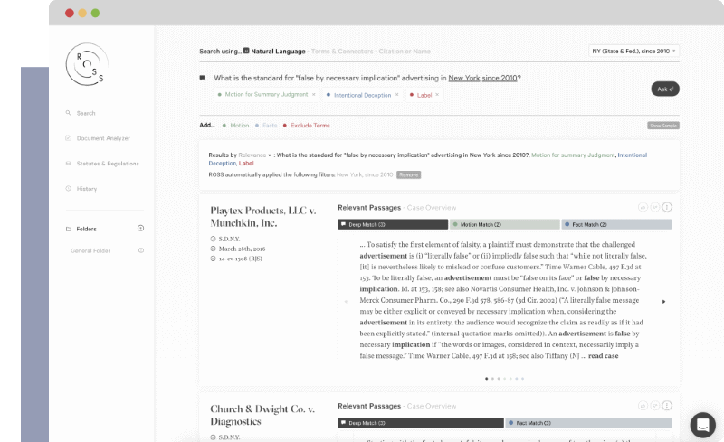Open Statutes & Regulations in the sidebar

pyautogui.click(x=108, y=164)
